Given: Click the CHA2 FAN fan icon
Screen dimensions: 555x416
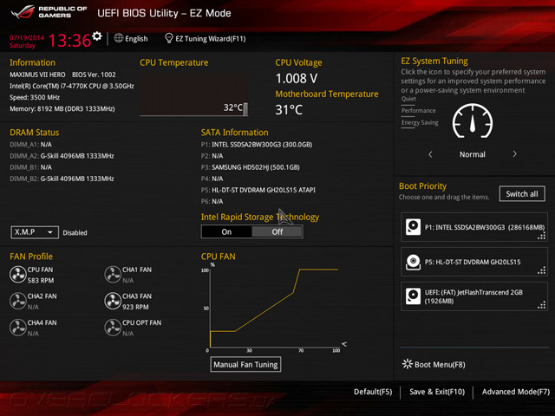Looking at the screenshot, I should coord(17,301).
